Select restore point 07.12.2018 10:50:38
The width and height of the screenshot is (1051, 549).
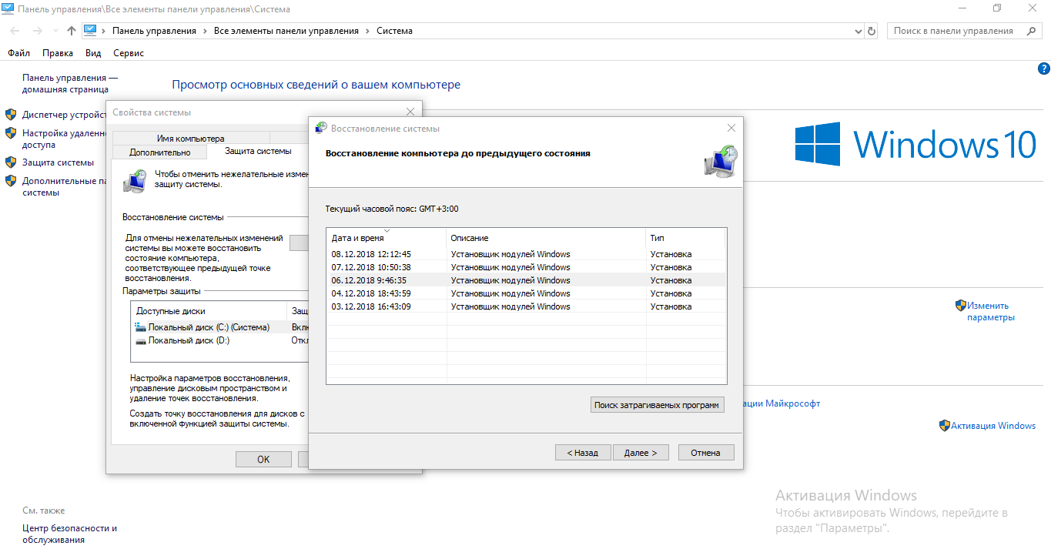coord(526,267)
